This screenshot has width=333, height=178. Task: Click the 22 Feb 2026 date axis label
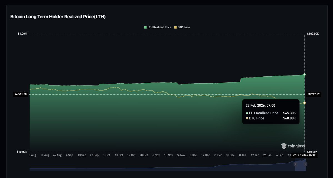click(x=304, y=155)
